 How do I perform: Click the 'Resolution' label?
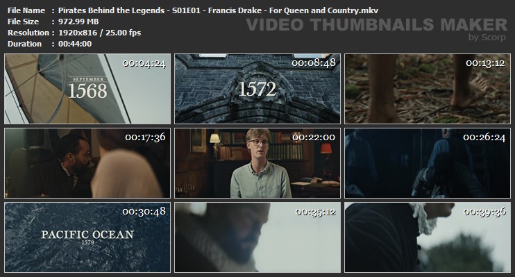pos(28,33)
